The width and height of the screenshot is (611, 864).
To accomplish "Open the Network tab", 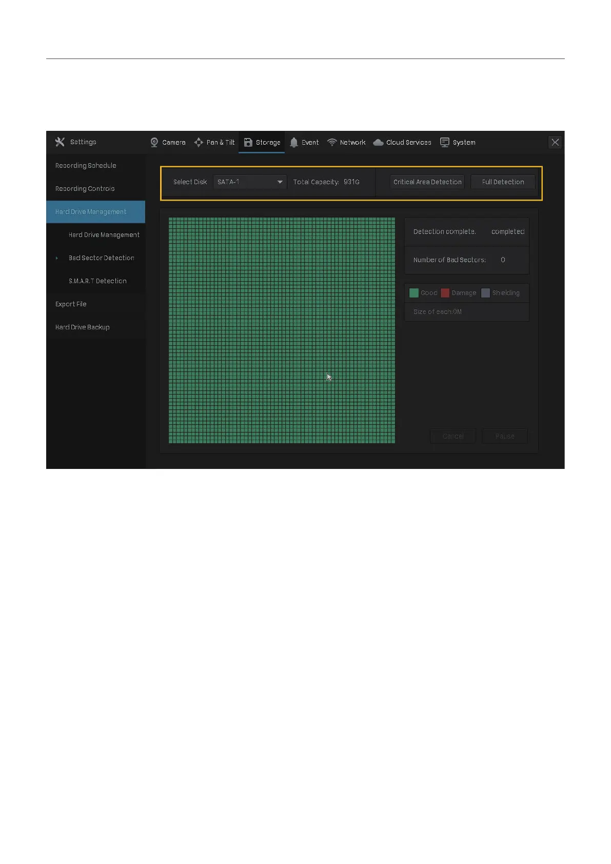I will click(x=347, y=143).
